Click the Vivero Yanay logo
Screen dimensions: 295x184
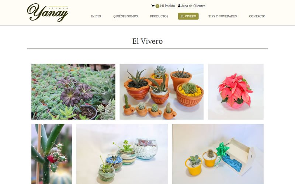(x=48, y=13)
